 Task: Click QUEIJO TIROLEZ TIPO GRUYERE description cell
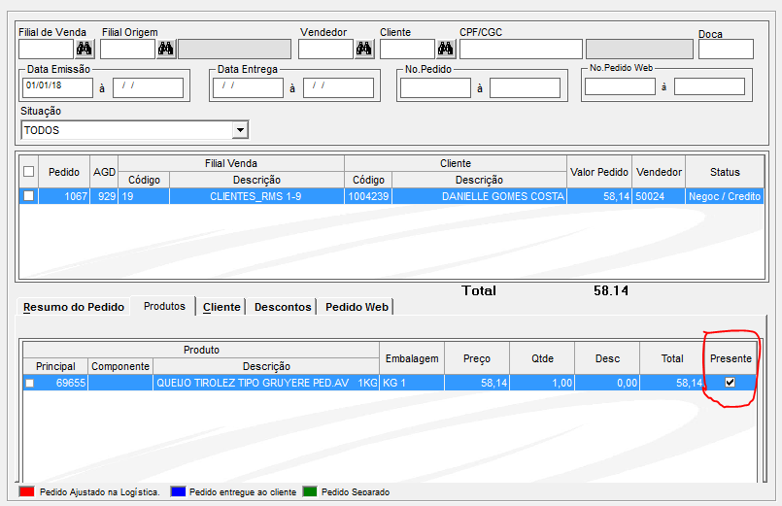tap(266, 383)
